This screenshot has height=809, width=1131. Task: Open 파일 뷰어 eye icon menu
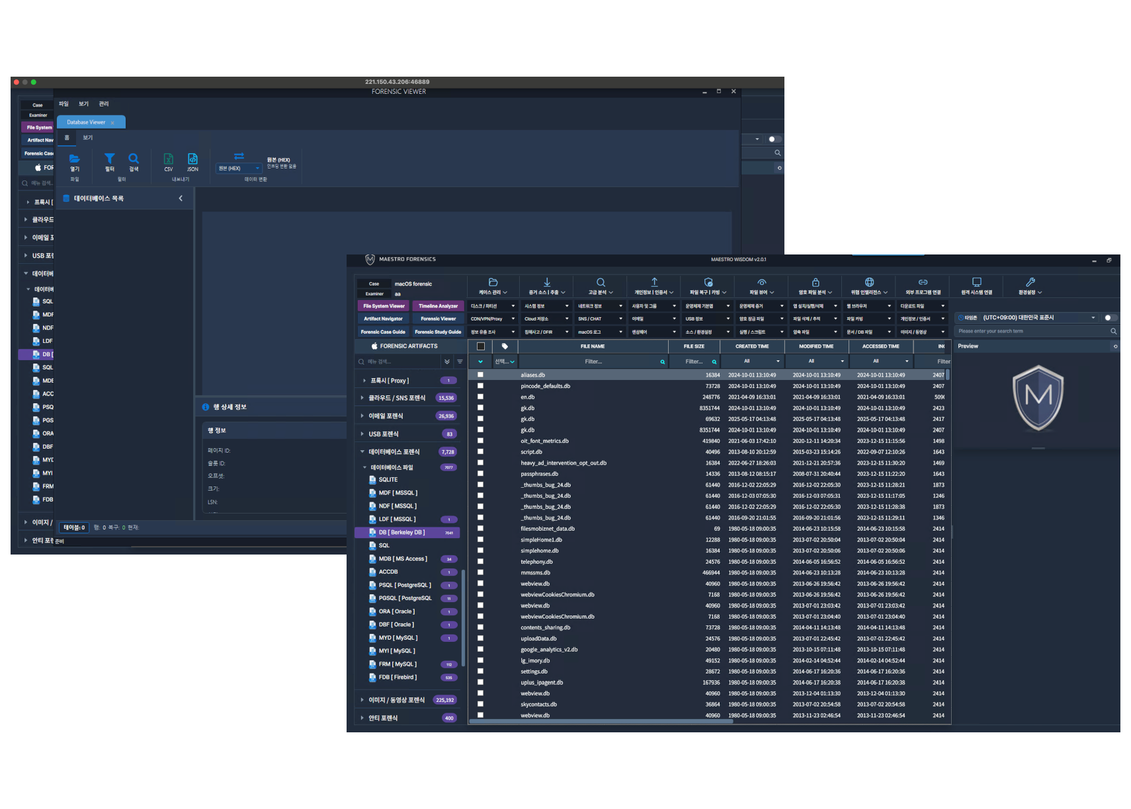[762, 282]
